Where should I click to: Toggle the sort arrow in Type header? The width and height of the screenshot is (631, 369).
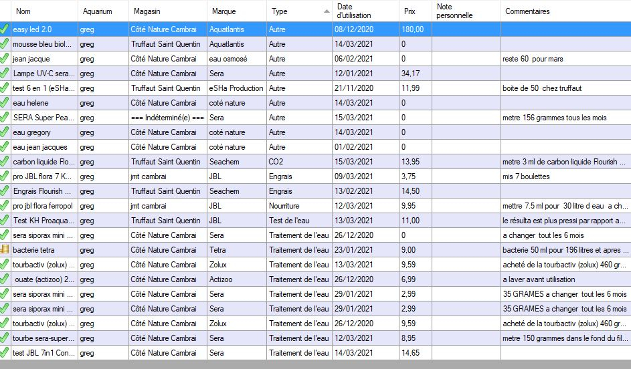pos(327,11)
